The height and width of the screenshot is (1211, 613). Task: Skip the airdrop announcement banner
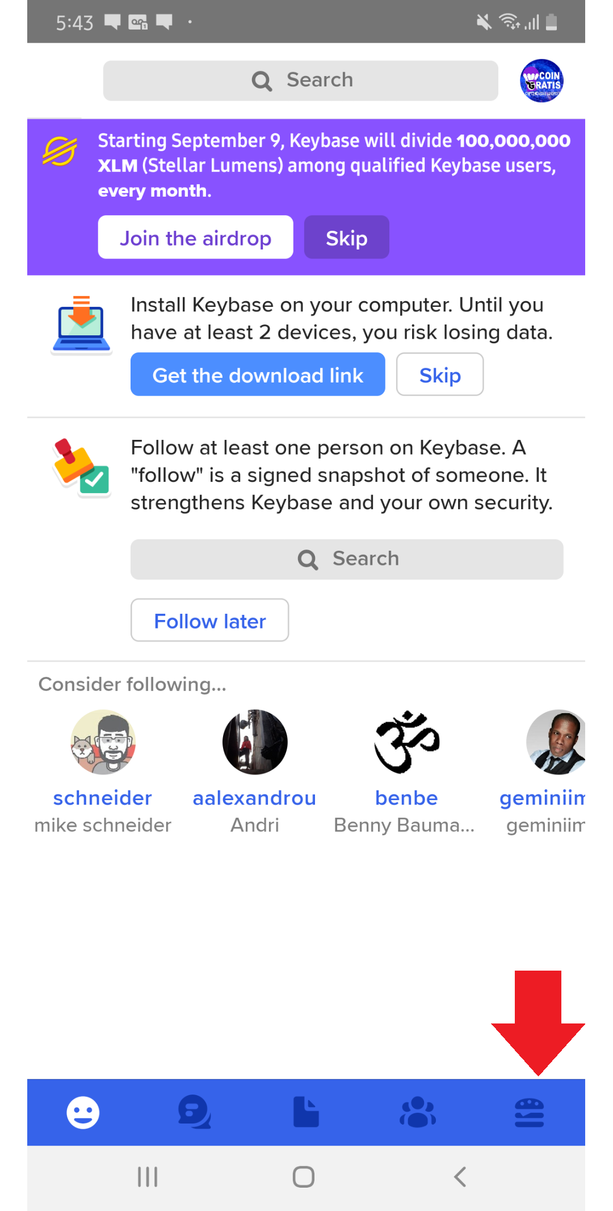(347, 238)
